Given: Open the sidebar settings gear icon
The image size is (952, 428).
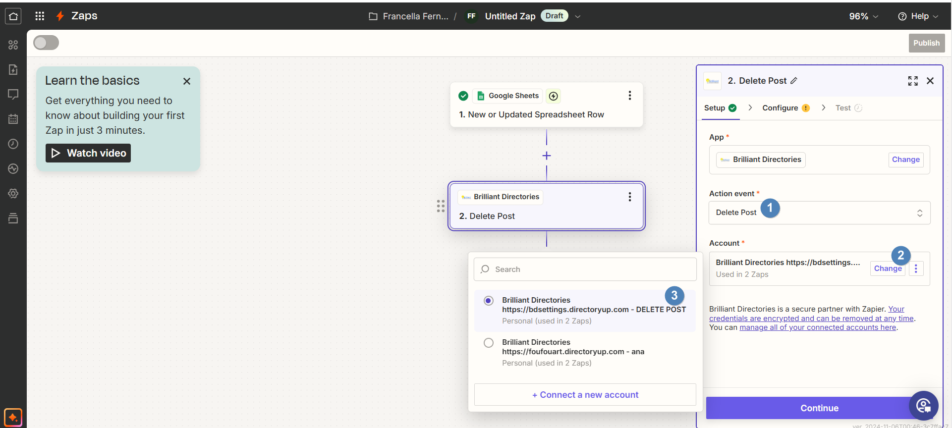Looking at the screenshot, I should click(x=13, y=194).
